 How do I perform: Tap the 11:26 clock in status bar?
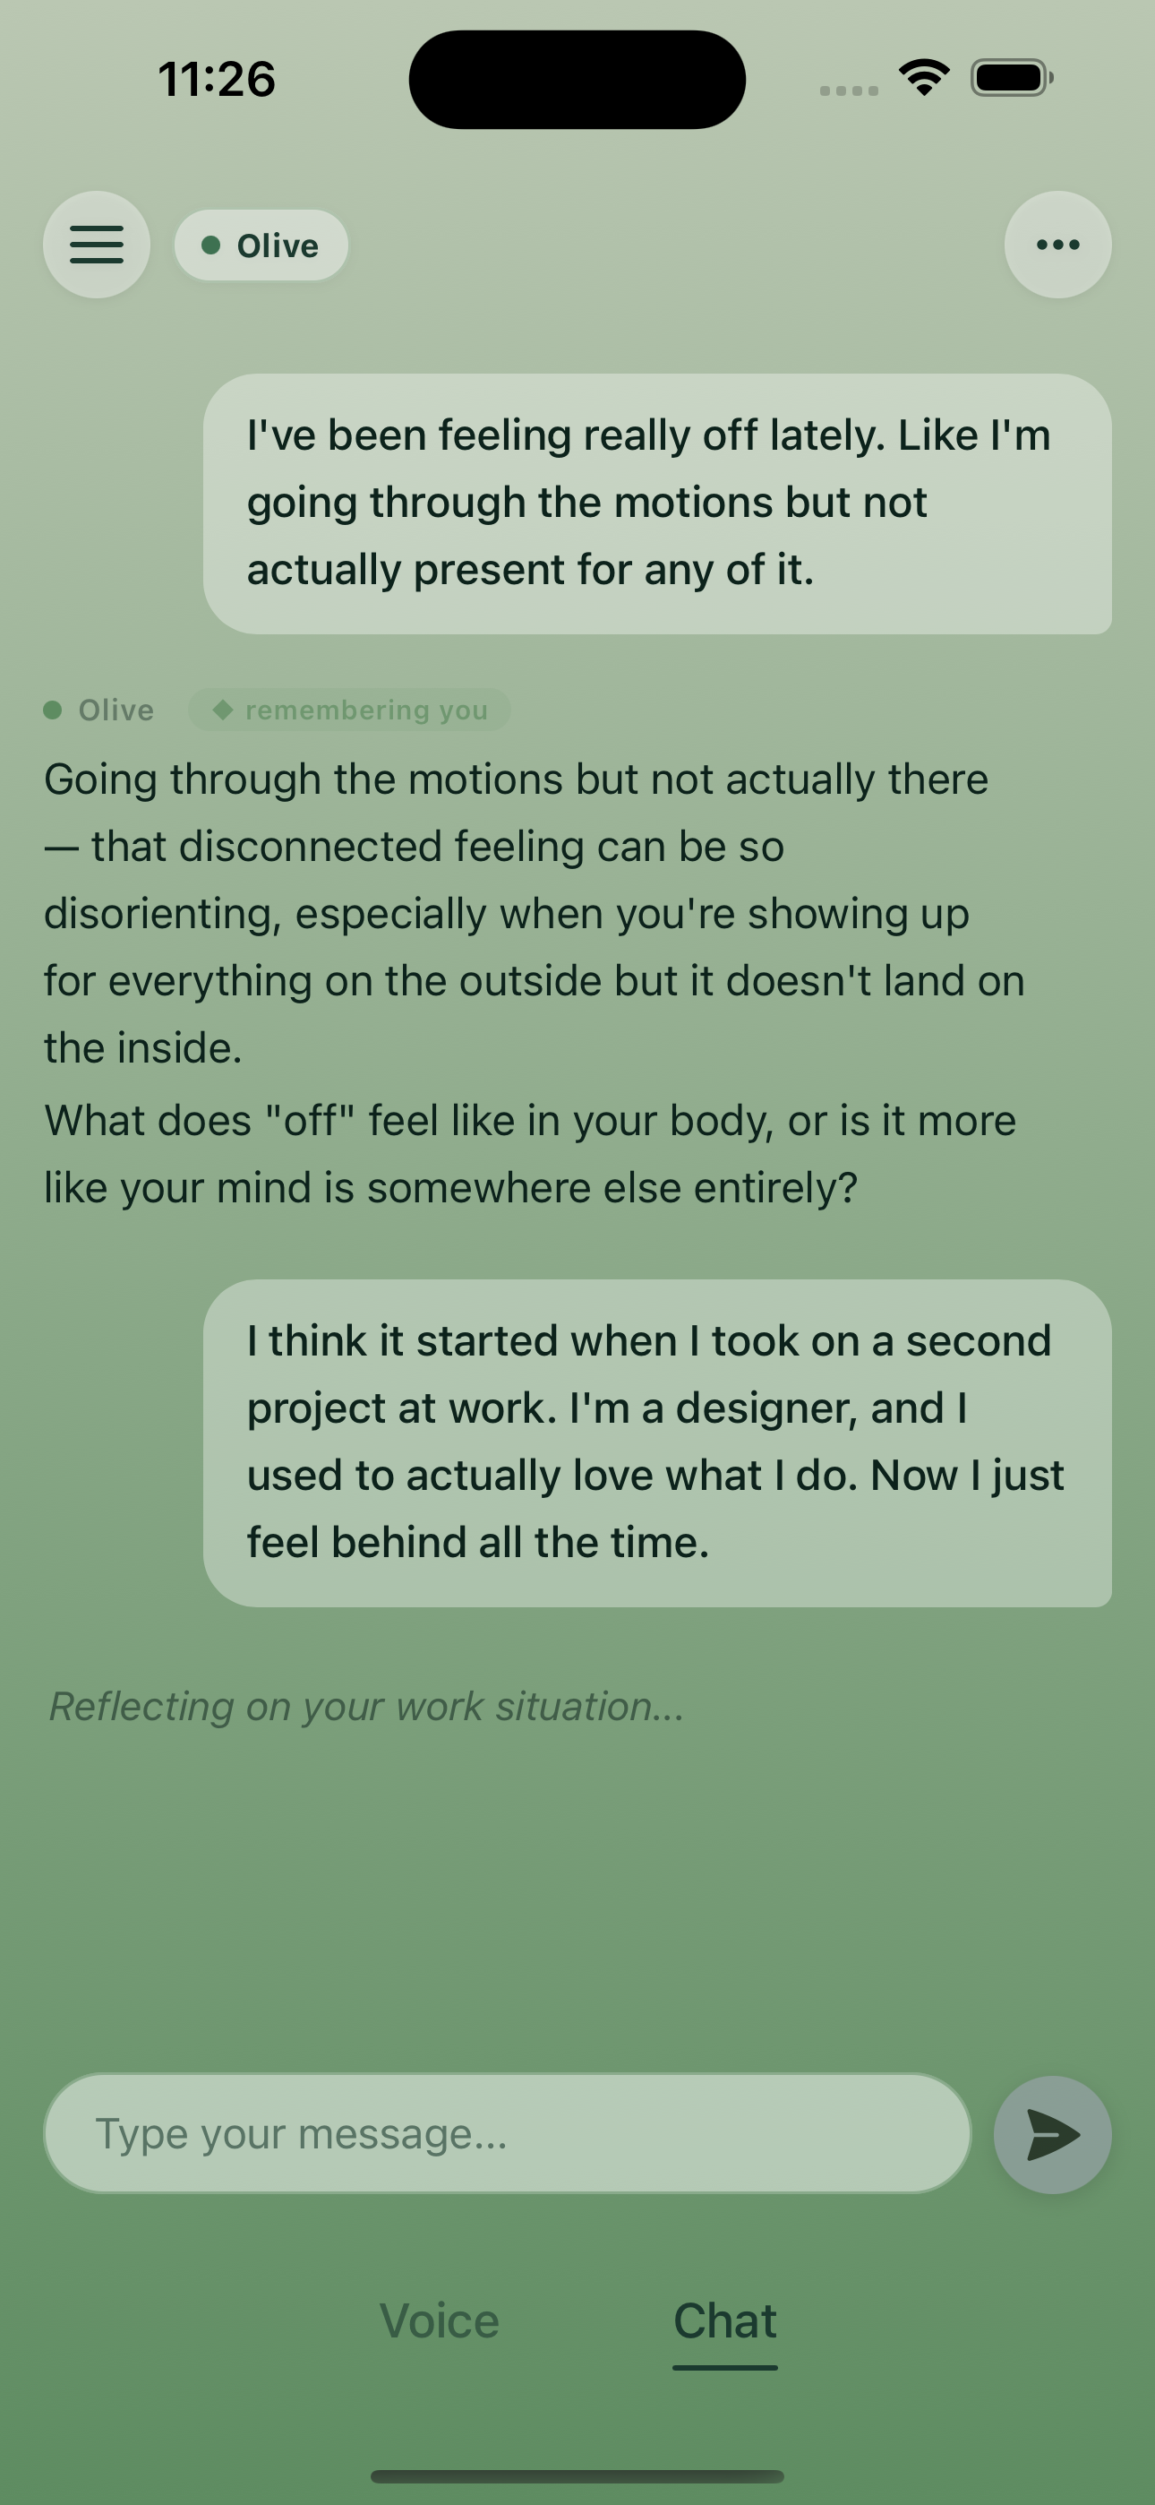click(x=217, y=79)
